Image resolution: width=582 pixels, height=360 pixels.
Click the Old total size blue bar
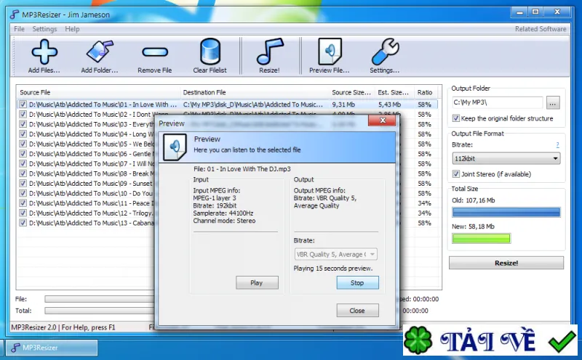click(x=506, y=212)
